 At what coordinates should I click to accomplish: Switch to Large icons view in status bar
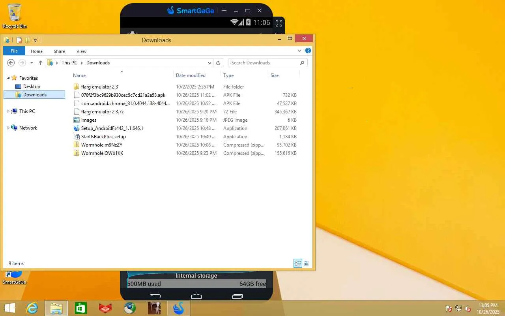tap(307, 263)
